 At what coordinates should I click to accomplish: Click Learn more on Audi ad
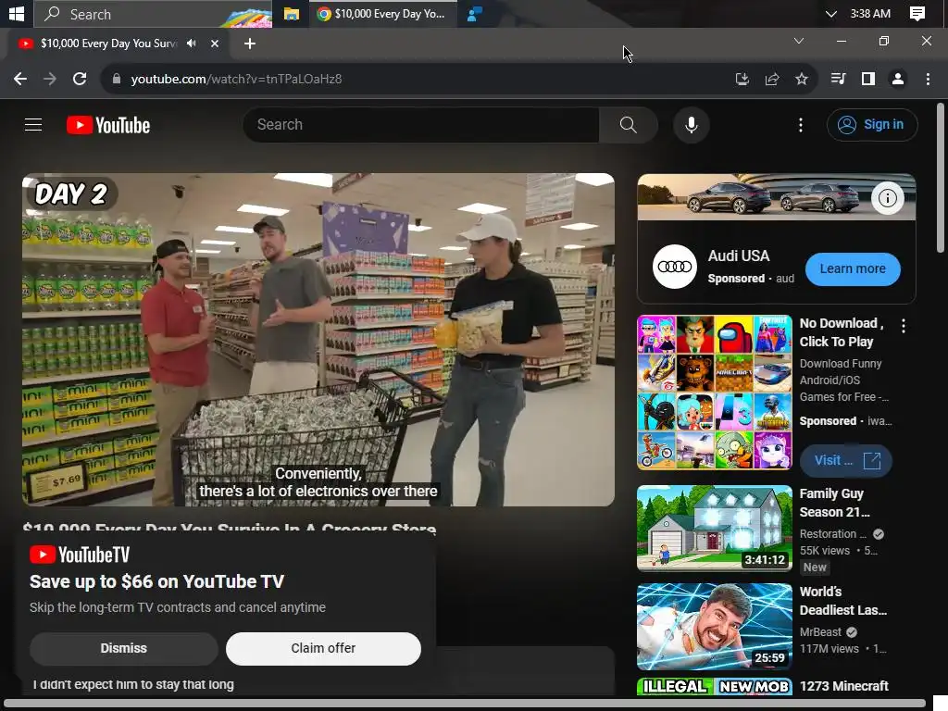(853, 269)
